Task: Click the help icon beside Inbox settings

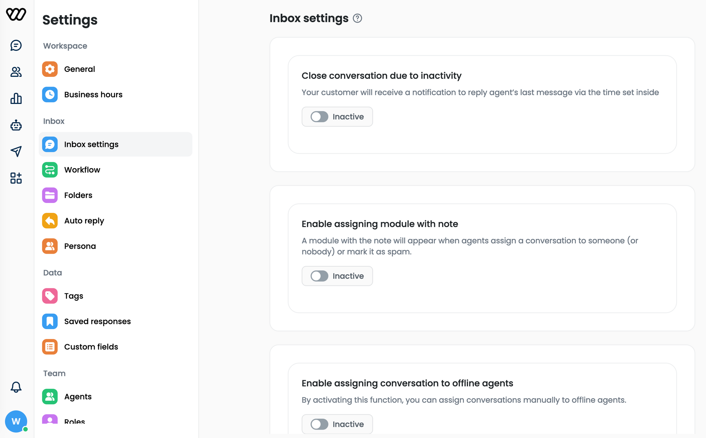Action: (357, 18)
